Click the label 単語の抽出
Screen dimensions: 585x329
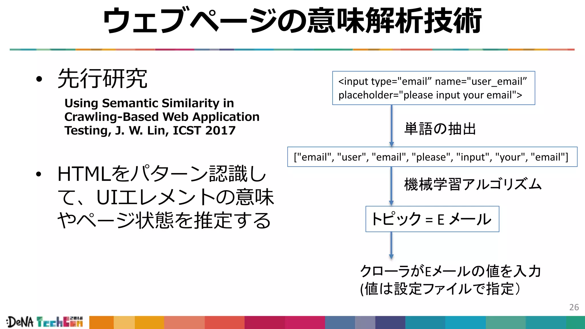click(440, 129)
